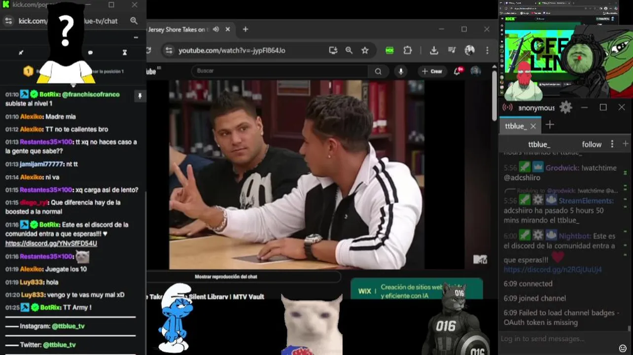Open Chatterino split three-dot menu

(612, 144)
